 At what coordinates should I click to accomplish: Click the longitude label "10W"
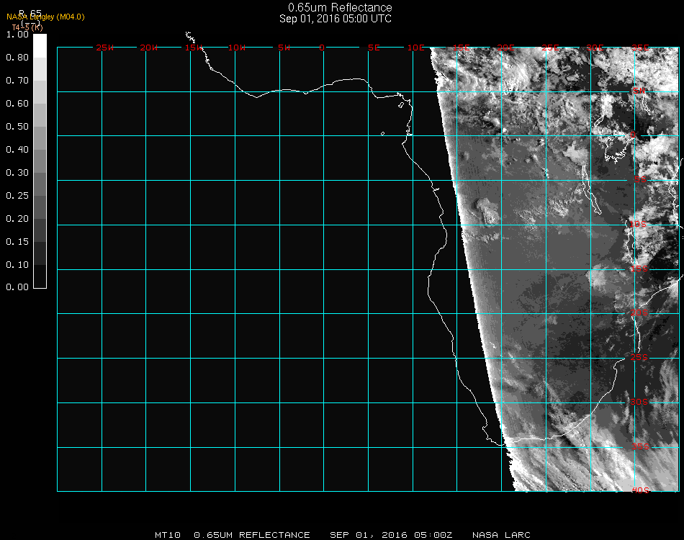point(237,48)
